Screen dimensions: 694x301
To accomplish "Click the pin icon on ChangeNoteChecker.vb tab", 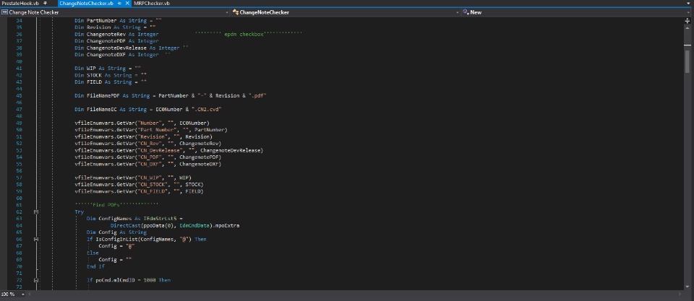I will pyautogui.click(x=120, y=4).
